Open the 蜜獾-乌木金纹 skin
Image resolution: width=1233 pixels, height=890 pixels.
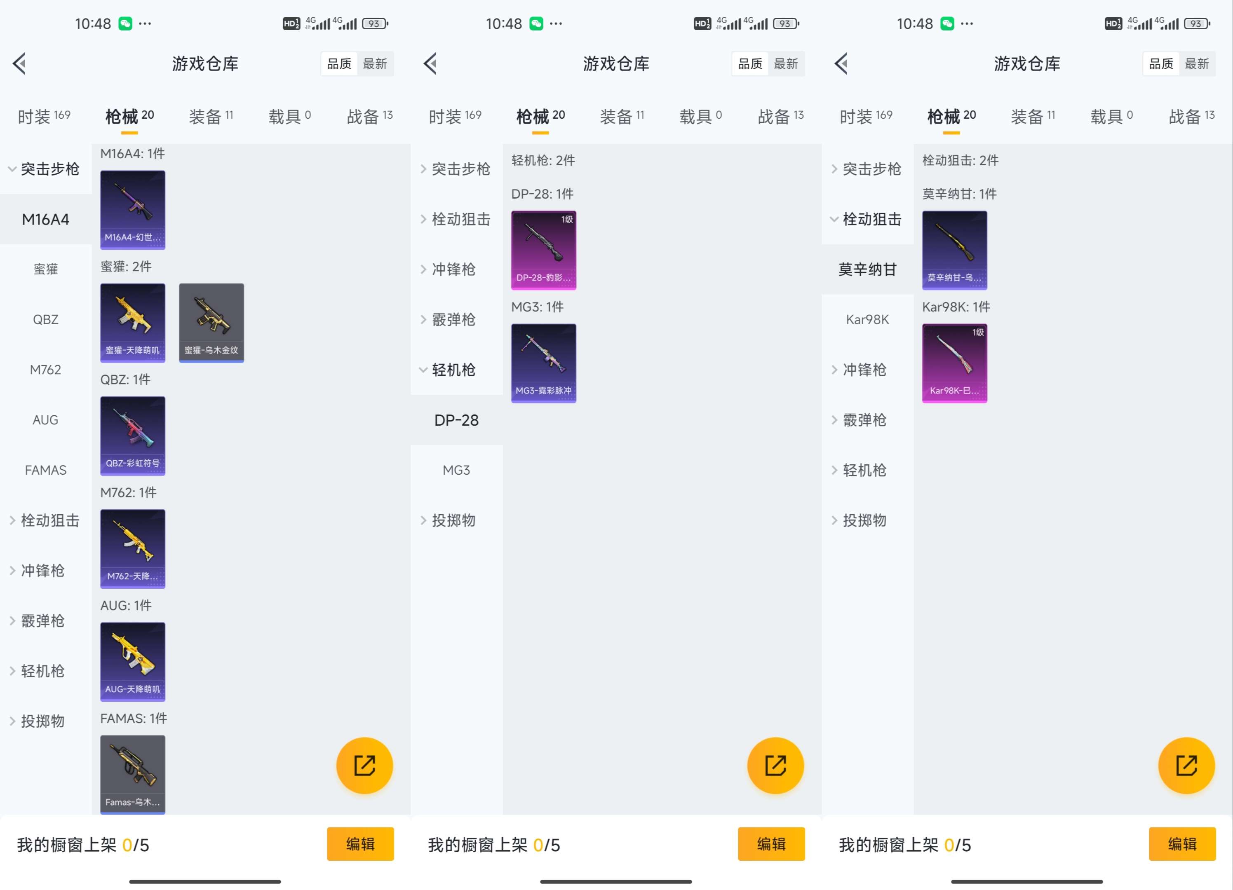point(211,323)
